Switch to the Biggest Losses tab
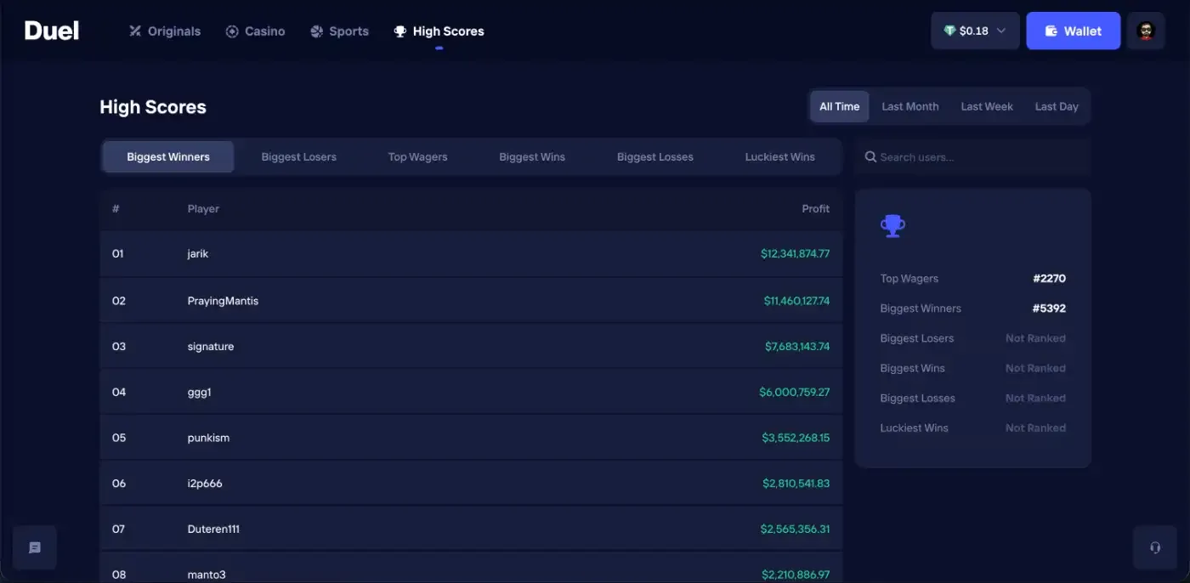Screen dimensions: 1190x583 pos(655,156)
